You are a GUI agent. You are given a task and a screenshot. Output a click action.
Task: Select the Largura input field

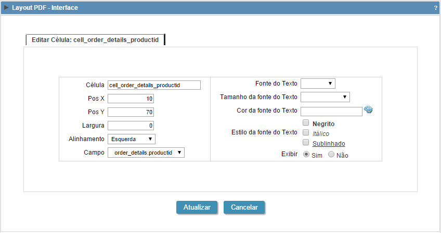pos(131,126)
